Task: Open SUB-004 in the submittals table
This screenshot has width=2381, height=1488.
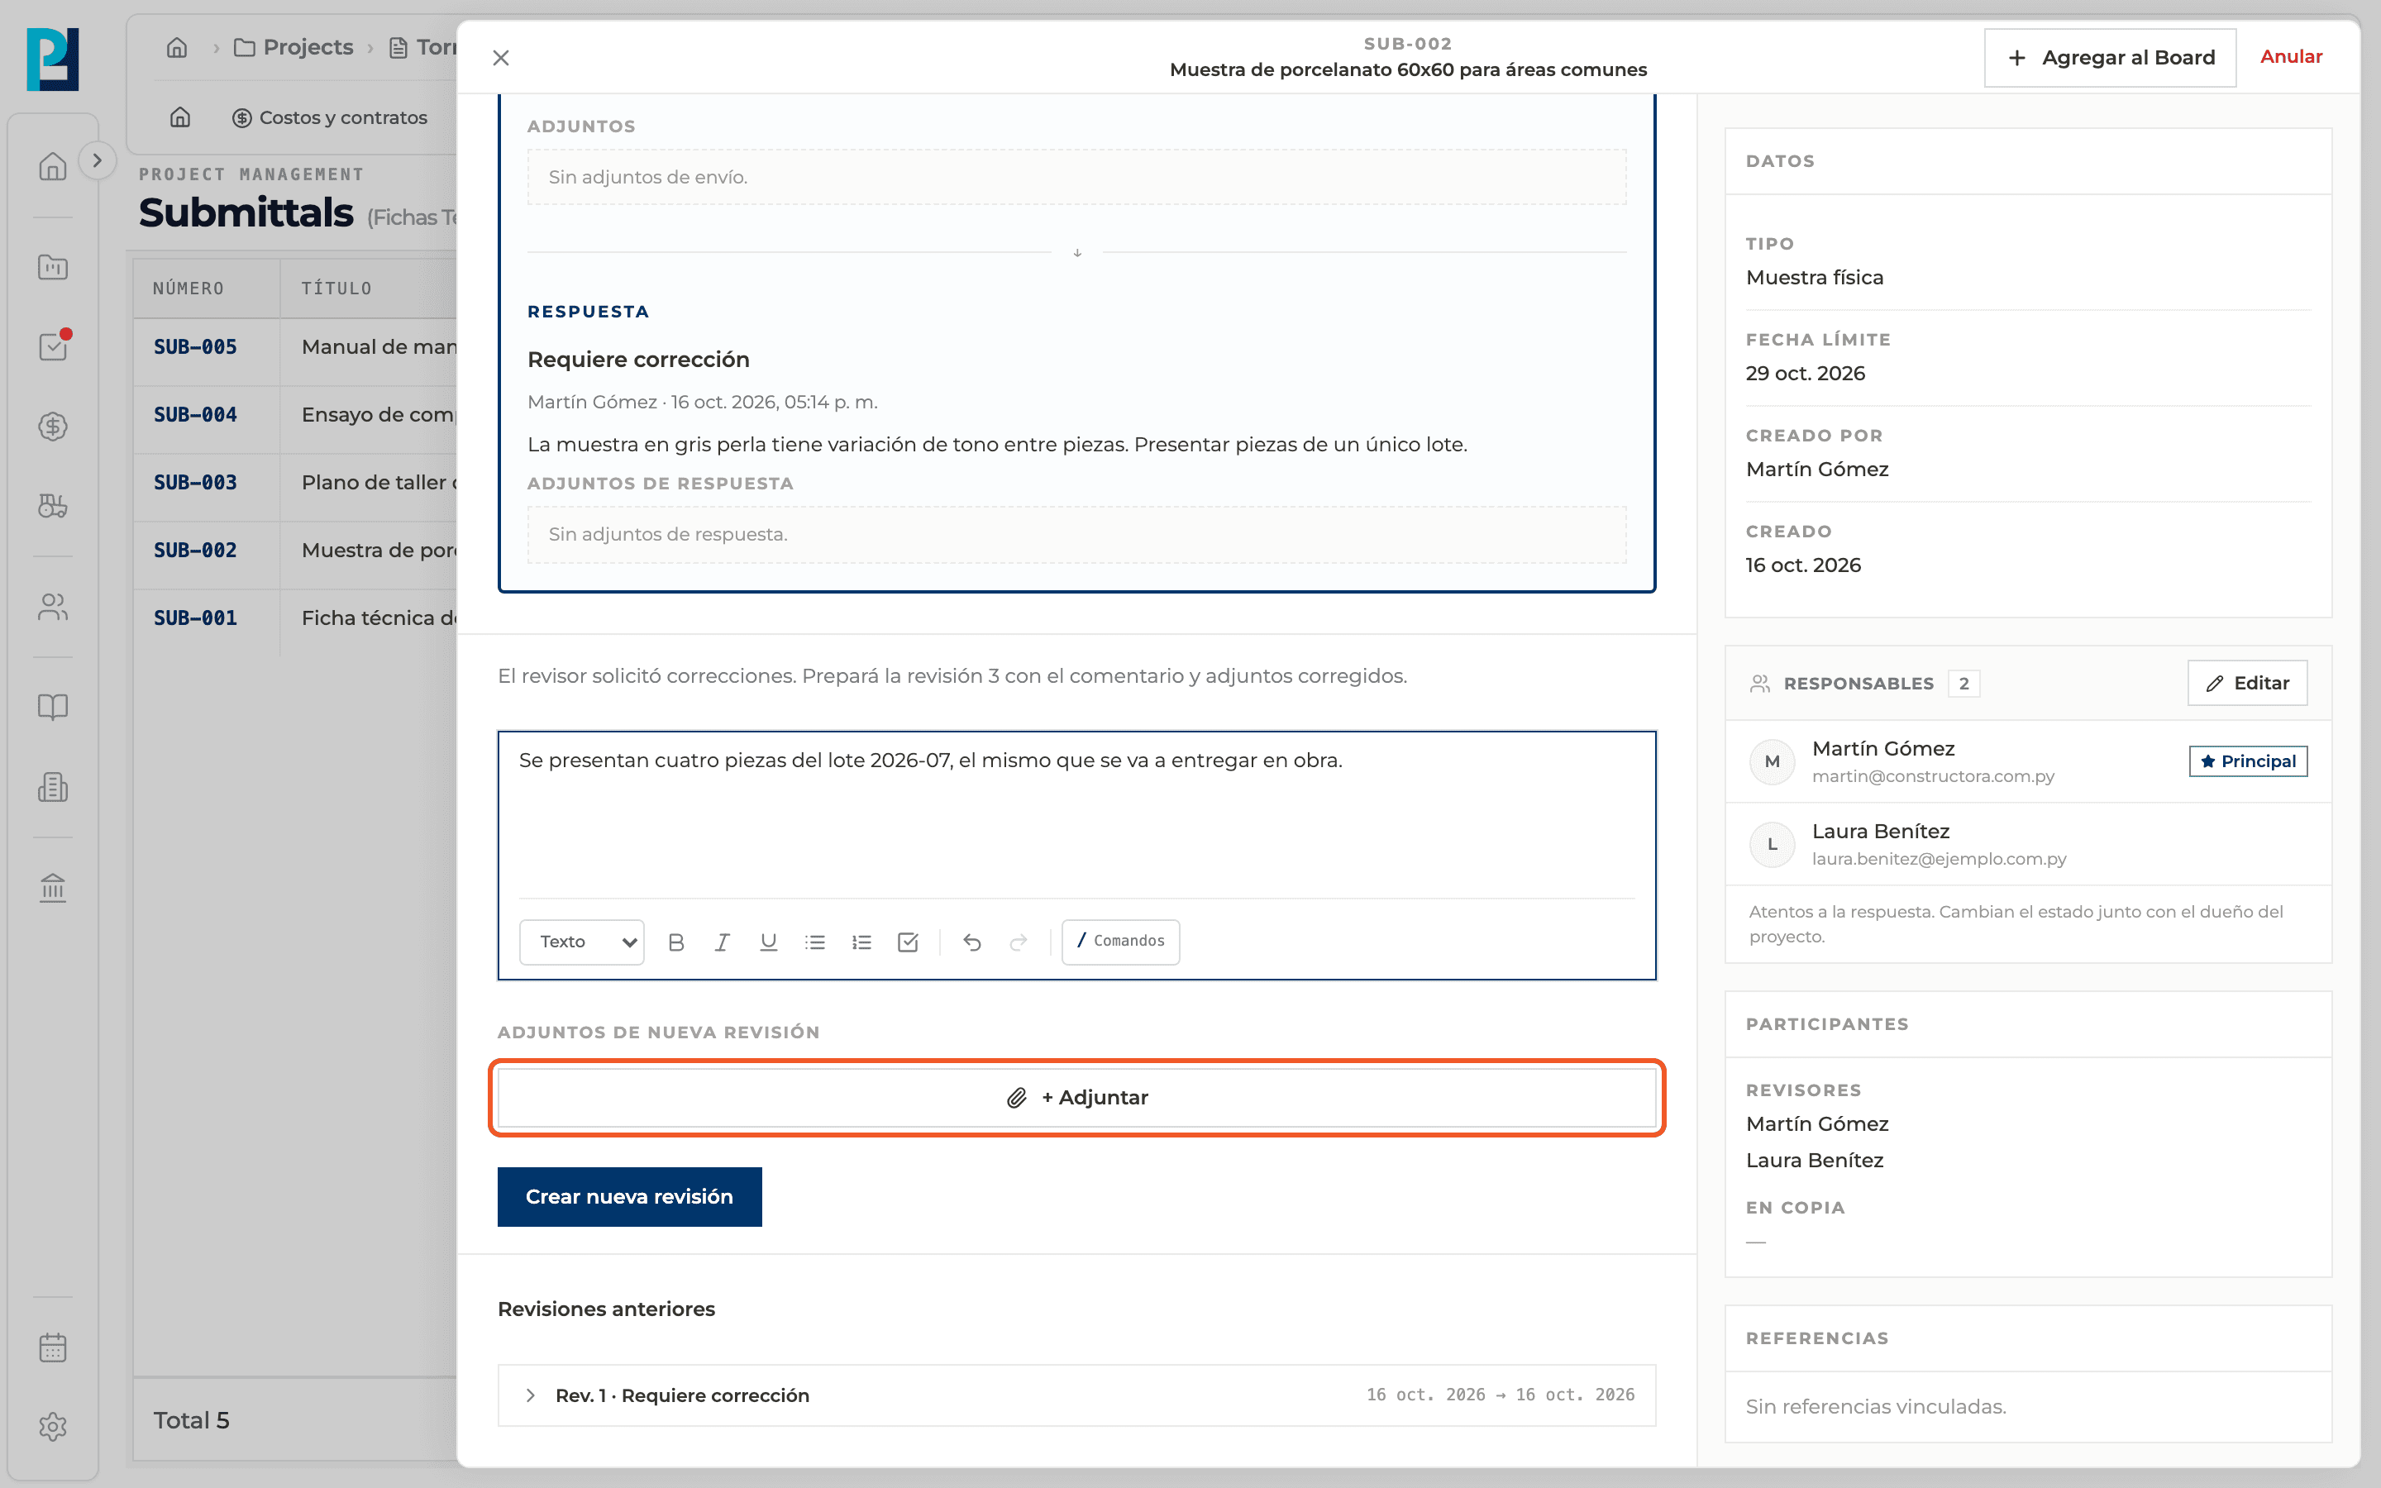Action: 195,414
